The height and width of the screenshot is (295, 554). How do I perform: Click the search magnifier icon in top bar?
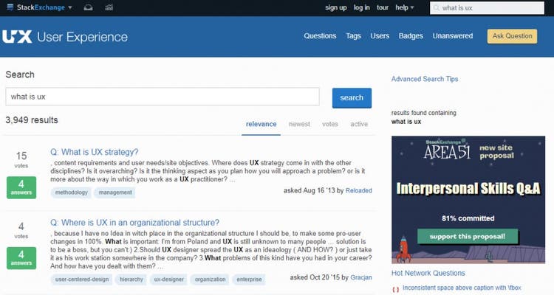[x=437, y=8]
